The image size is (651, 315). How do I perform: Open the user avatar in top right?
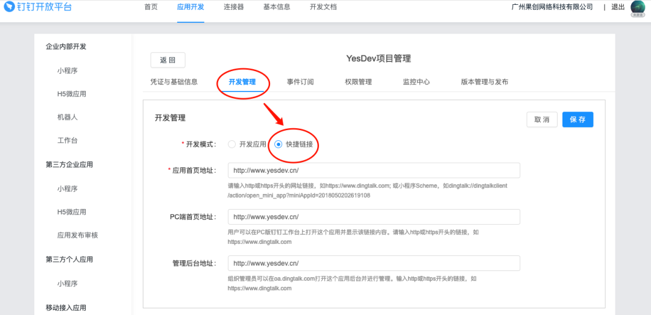coord(637,8)
